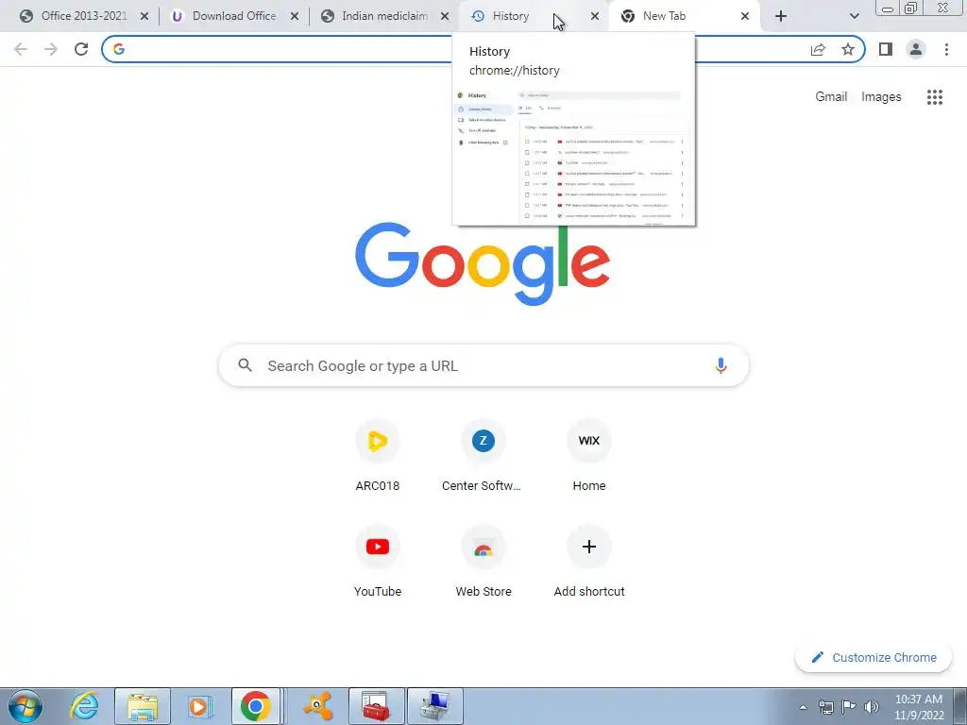Open the Gmail link
967x725 pixels.
point(831,97)
